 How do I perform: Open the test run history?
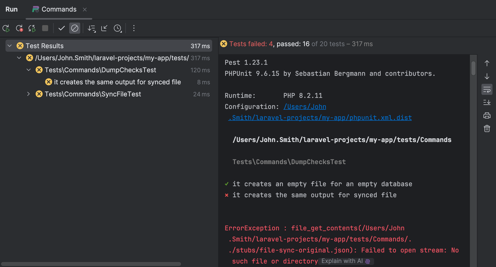[118, 28]
